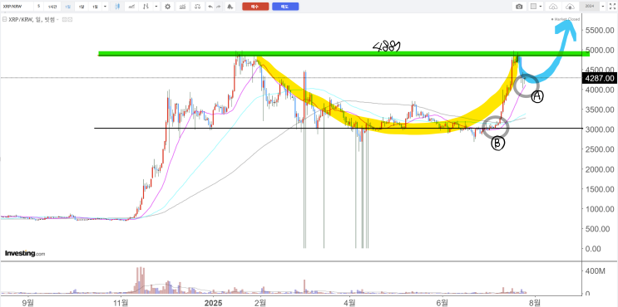Select the candlestick chart style icon
The width and height of the screenshot is (618, 307).
[x=117, y=7]
